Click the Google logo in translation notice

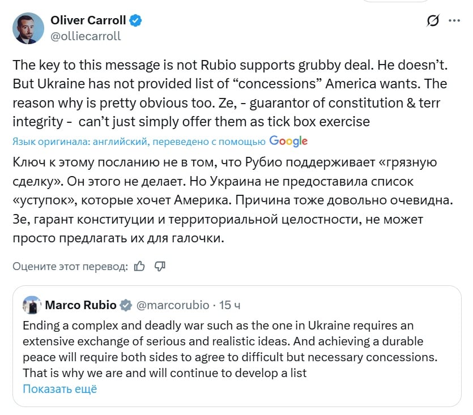pyautogui.click(x=288, y=141)
